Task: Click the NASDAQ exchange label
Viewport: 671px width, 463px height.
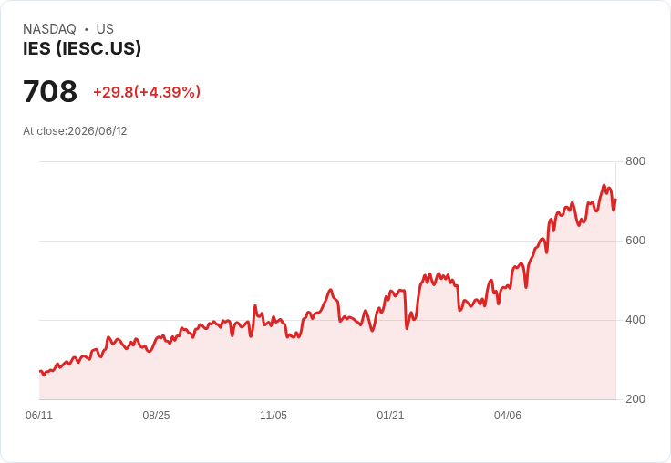Action: 49,29
